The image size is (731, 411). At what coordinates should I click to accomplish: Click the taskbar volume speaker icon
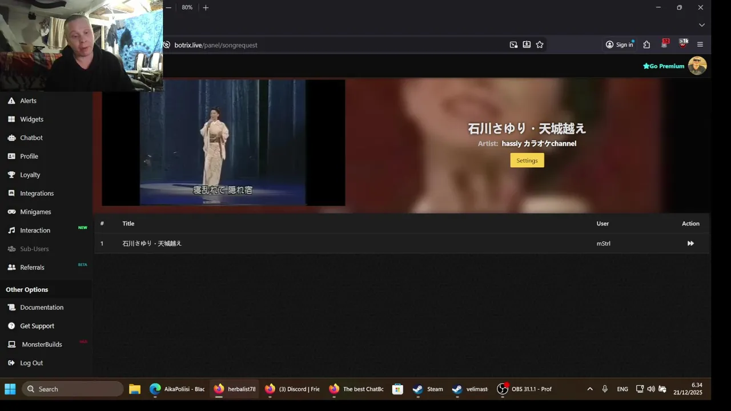(651, 389)
